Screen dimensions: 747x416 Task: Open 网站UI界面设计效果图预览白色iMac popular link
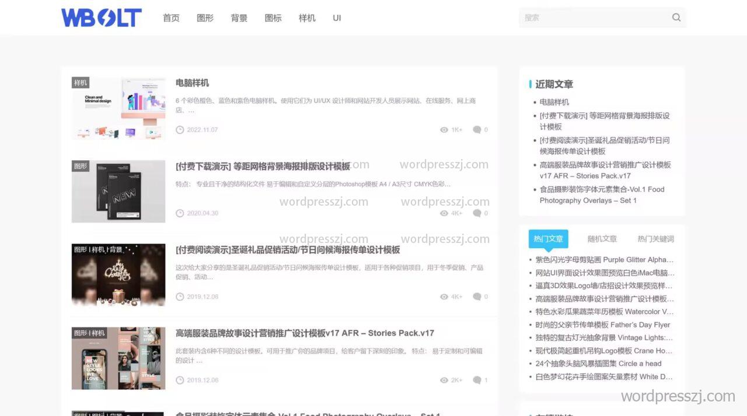(x=605, y=273)
